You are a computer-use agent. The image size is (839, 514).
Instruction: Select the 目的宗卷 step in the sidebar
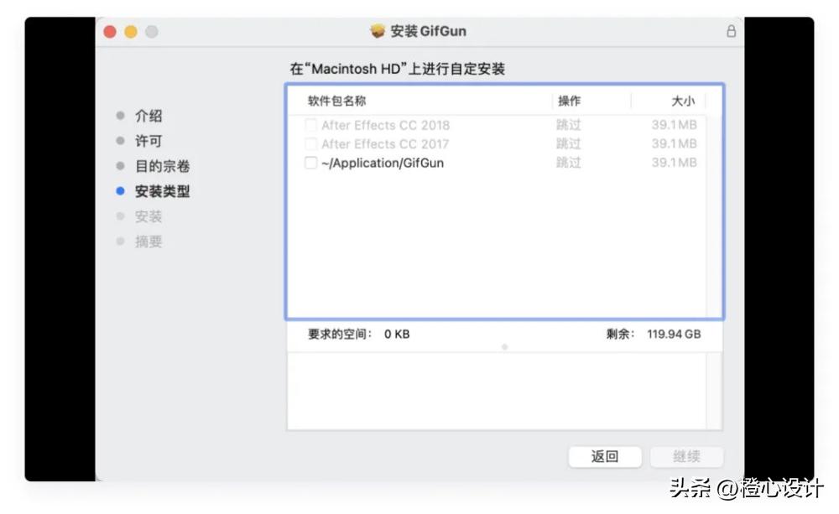(161, 166)
